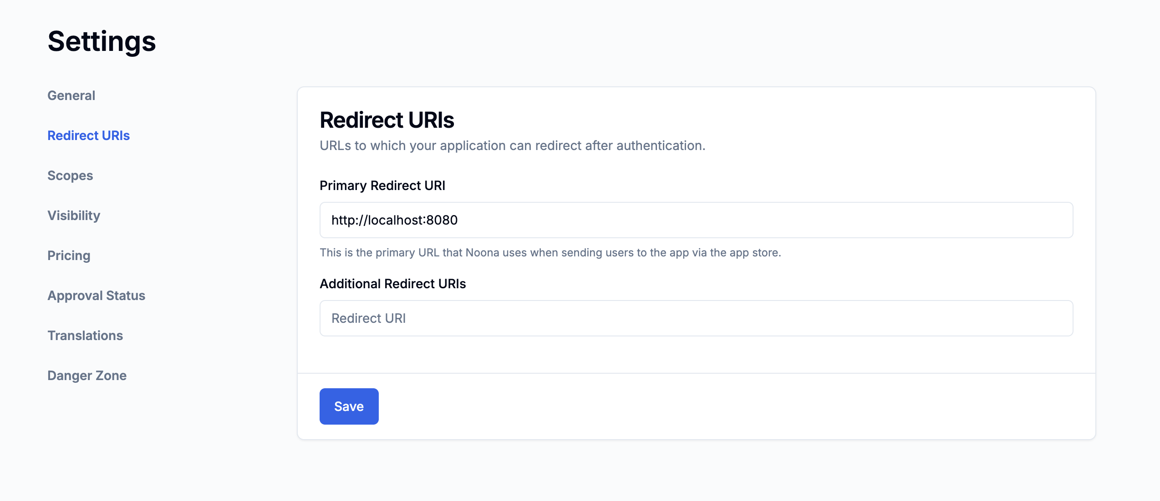Click the Redirect URIs card heading

click(387, 120)
